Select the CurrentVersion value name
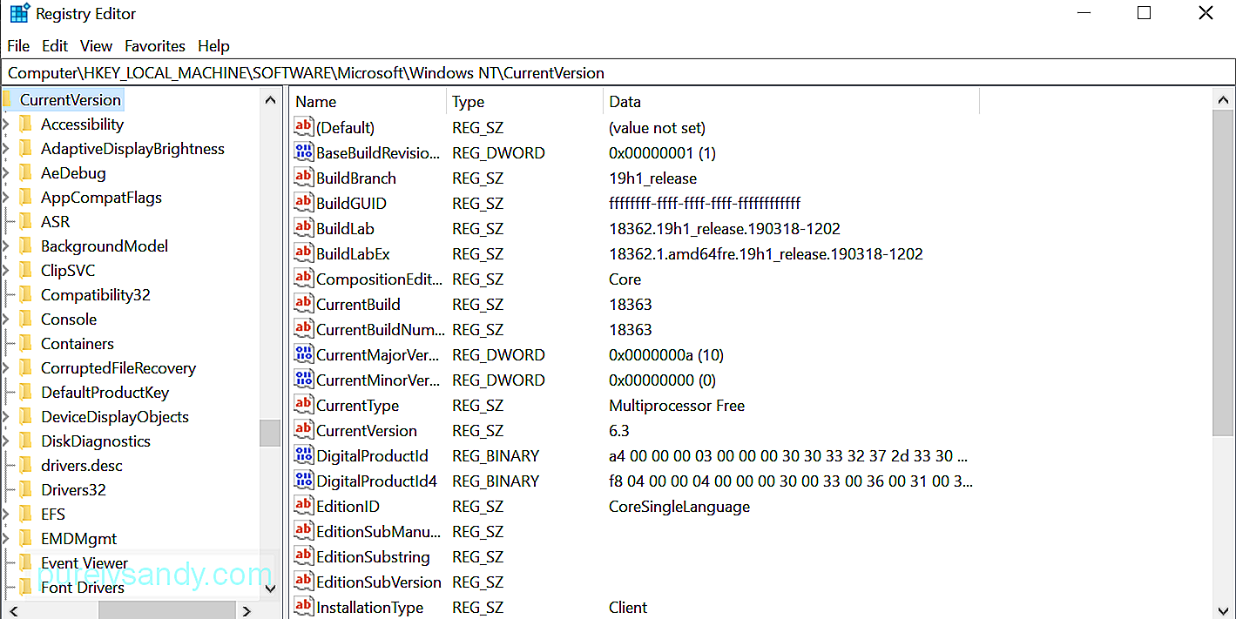1236x619 pixels. tap(367, 430)
